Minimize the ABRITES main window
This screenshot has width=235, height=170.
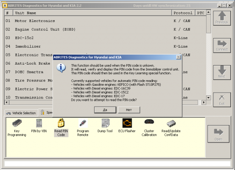[219, 5]
